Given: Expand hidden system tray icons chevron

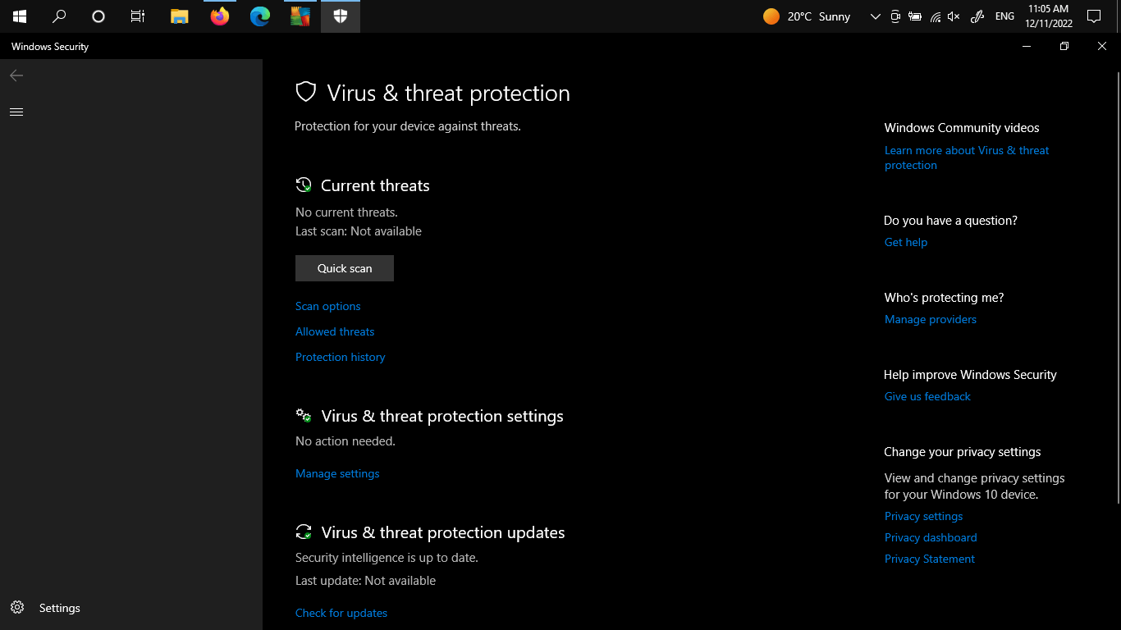Looking at the screenshot, I should (x=875, y=16).
